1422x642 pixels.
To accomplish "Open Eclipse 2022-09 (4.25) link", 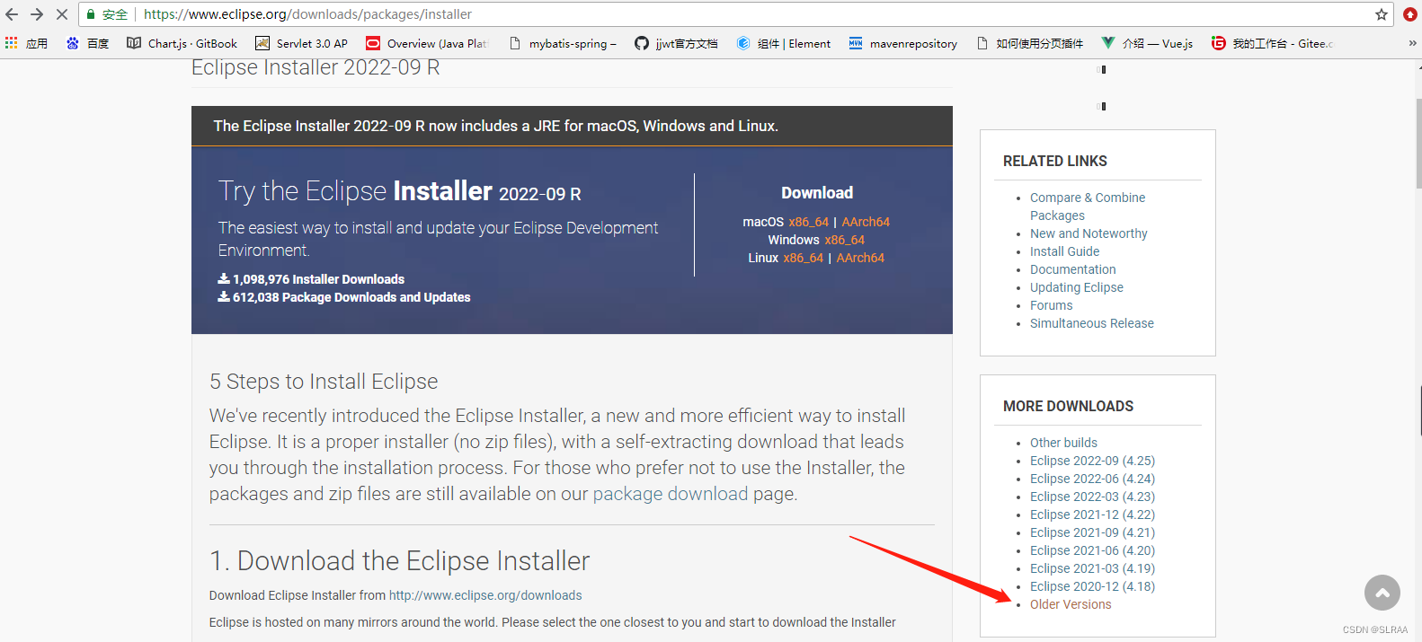I will point(1092,461).
